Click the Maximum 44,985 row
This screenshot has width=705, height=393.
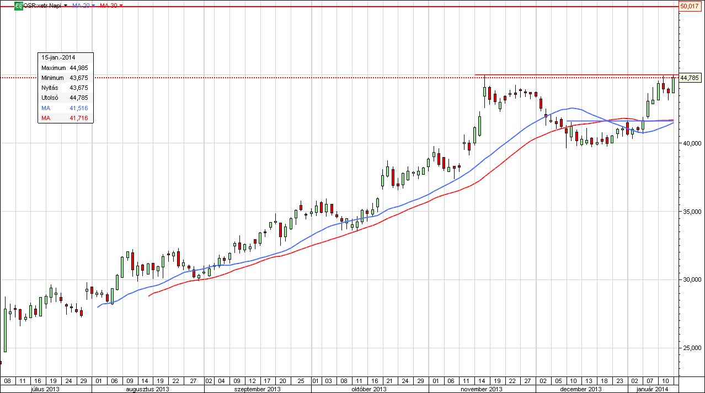tap(65, 68)
